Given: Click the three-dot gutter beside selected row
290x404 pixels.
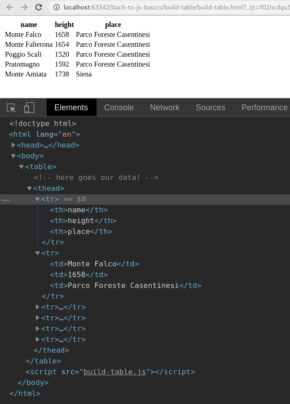Looking at the screenshot, I should point(5,199).
